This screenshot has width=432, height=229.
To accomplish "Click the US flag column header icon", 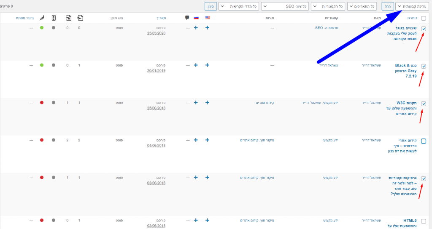I will point(208,18).
